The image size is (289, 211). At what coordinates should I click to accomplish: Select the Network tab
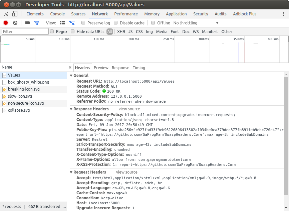(100, 14)
